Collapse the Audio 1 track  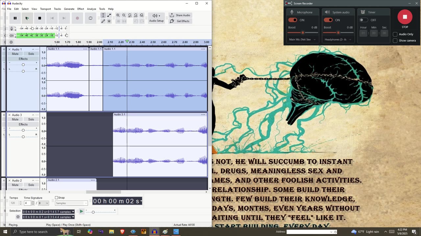tap(33, 49)
